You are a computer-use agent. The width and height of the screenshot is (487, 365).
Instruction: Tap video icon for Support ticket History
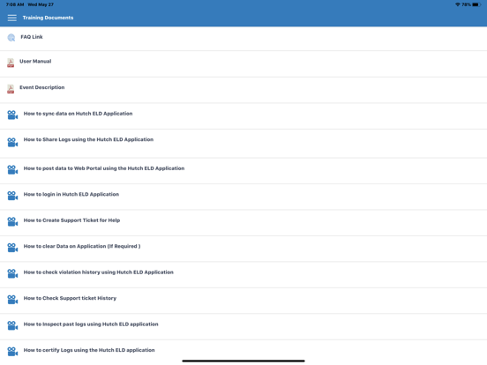tap(12, 299)
